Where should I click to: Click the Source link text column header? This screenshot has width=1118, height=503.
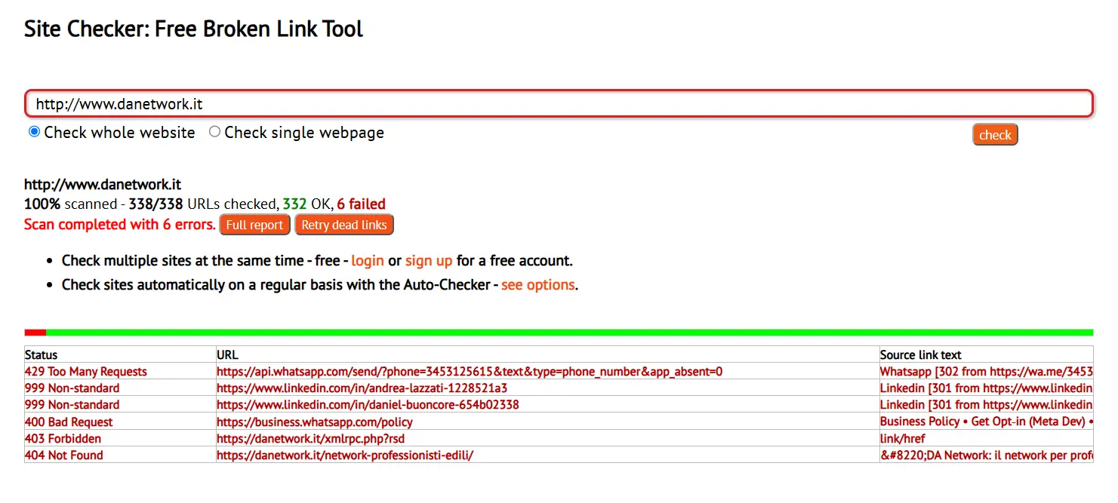click(920, 354)
